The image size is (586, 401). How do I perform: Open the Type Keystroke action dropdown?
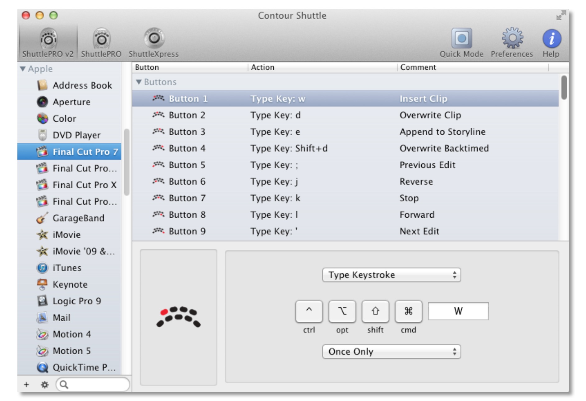(x=391, y=275)
